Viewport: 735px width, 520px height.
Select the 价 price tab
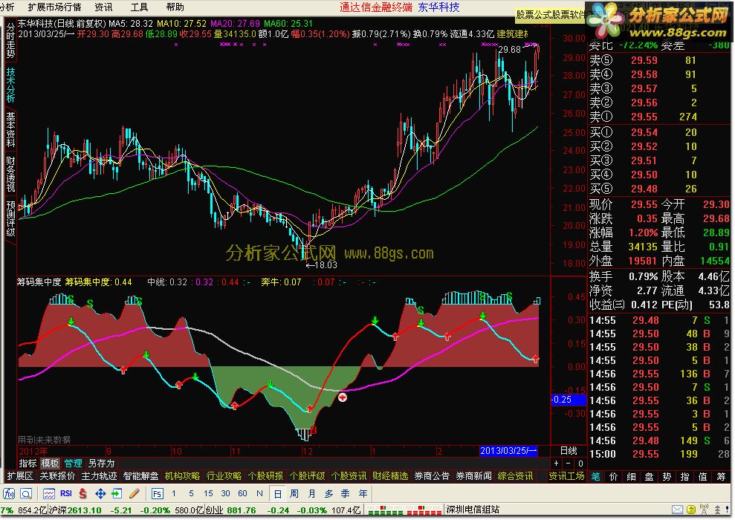[x=614, y=476]
